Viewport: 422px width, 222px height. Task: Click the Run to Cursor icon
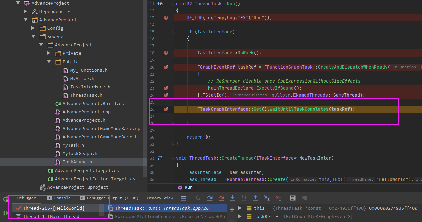coord(267,198)
